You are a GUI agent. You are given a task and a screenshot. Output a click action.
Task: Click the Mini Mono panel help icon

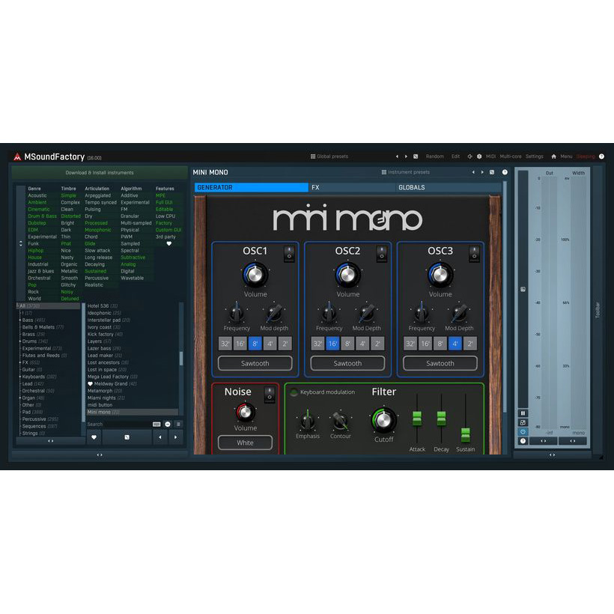coord(505,172)
